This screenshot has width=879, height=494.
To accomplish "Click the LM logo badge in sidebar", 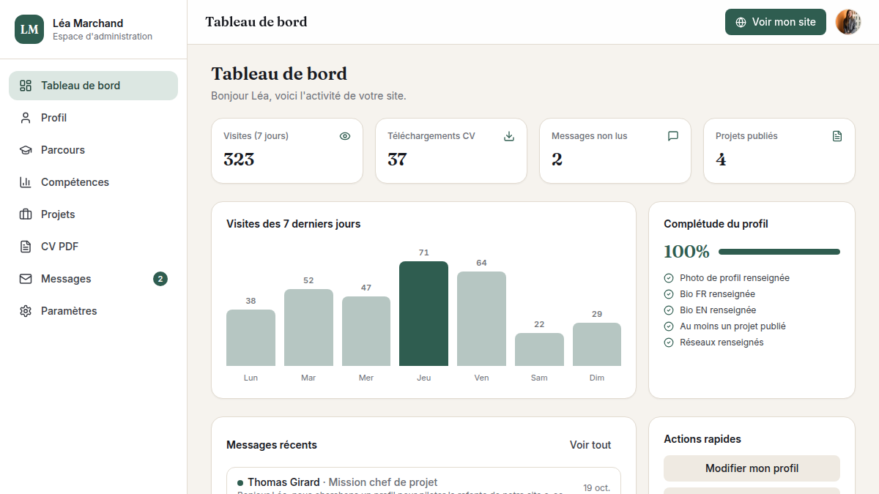I will click(29, 29).
